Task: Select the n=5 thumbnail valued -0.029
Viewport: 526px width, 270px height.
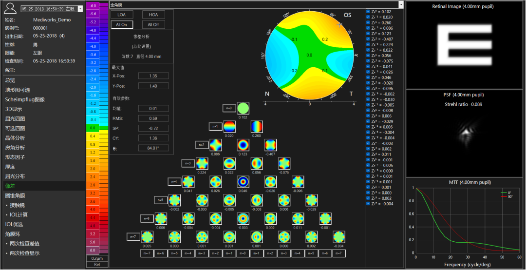Action: 312,200
